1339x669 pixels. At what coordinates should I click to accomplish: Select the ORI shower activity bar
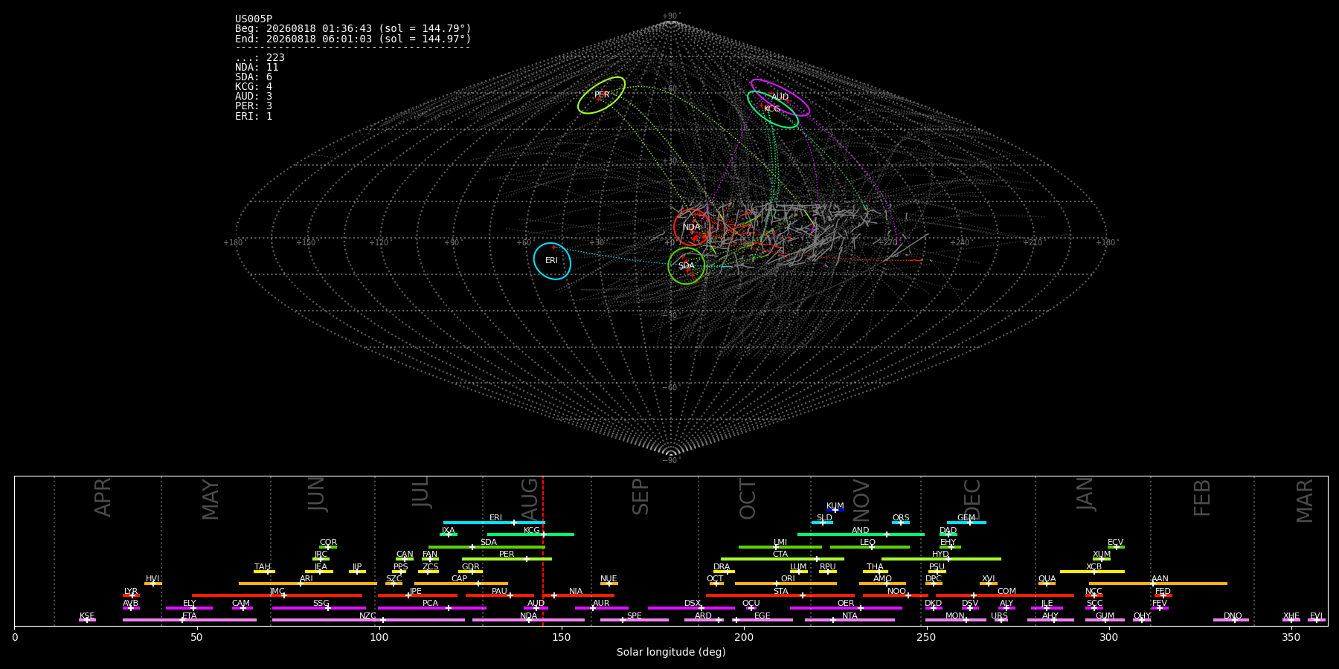(x=786, y=584)
